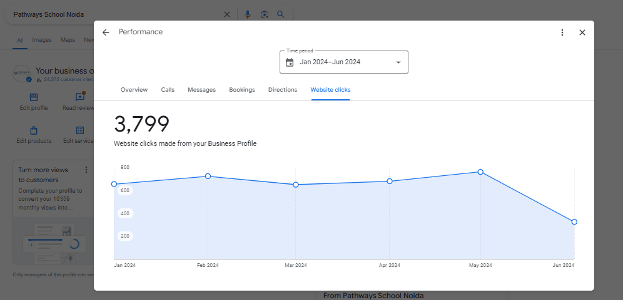Select the Feb 2024 chart data point
The height and width of the screenshot is (300, 623).
coord(208,177)
